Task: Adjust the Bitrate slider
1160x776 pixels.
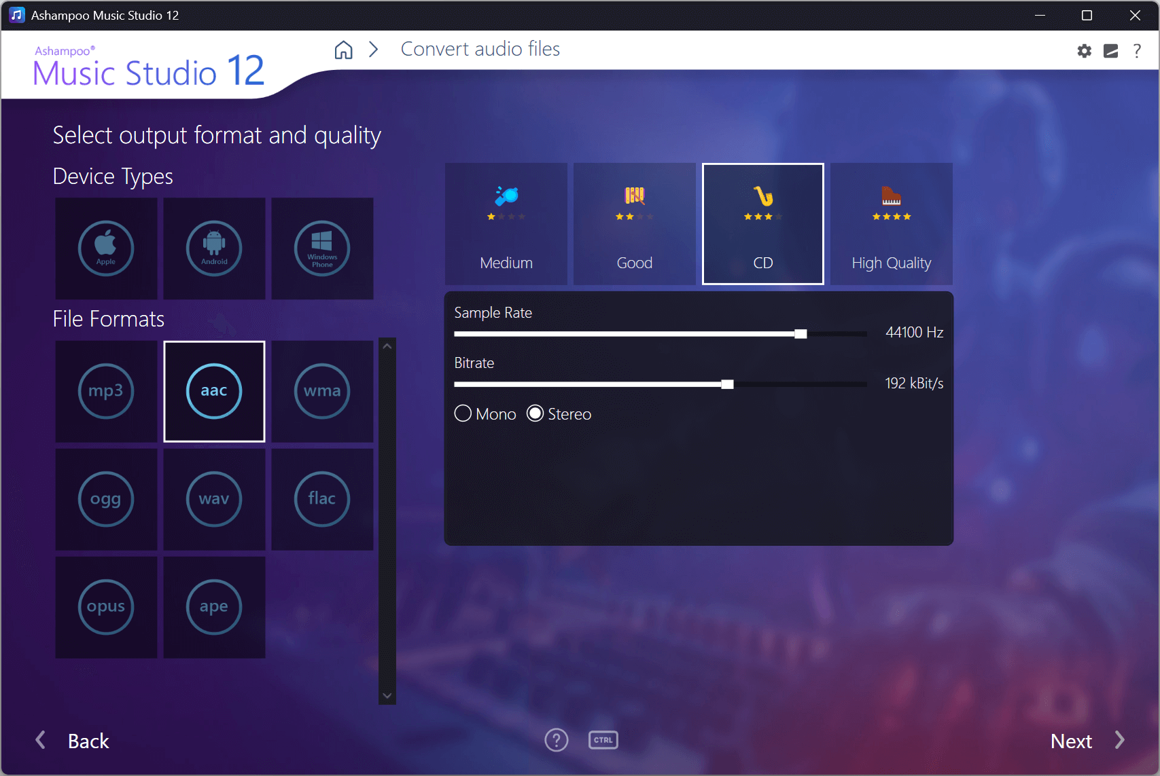Action: [727, 384]
